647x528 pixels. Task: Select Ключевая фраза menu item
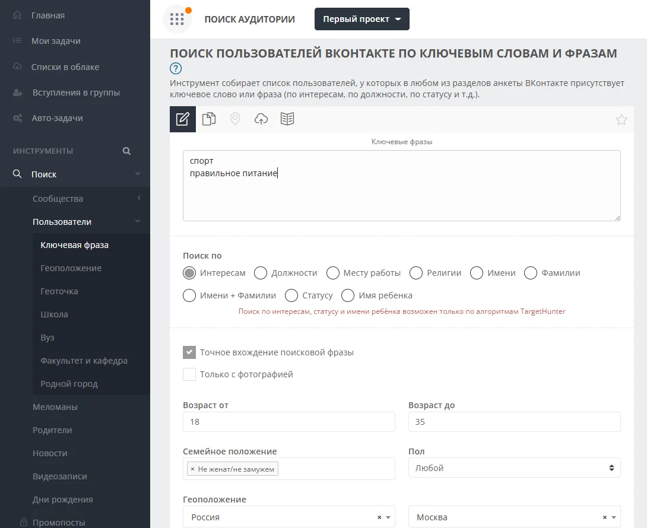[x=74, y=245]
